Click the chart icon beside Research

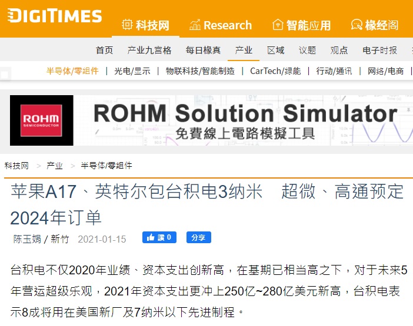pos(195,25)
